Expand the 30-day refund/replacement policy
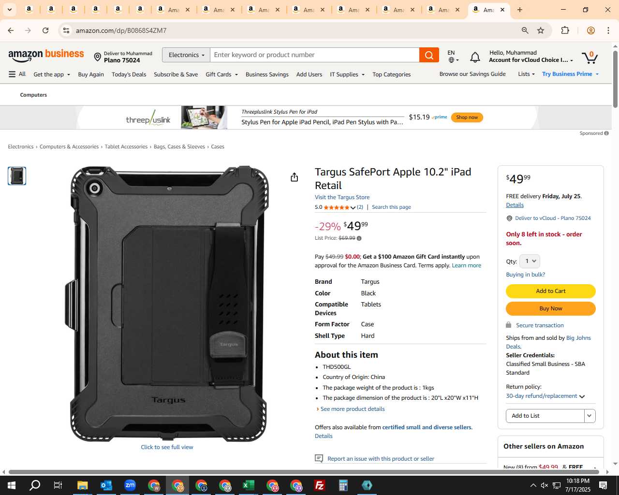The height and width of the screenshot is (495, 619). pos(545,396)
